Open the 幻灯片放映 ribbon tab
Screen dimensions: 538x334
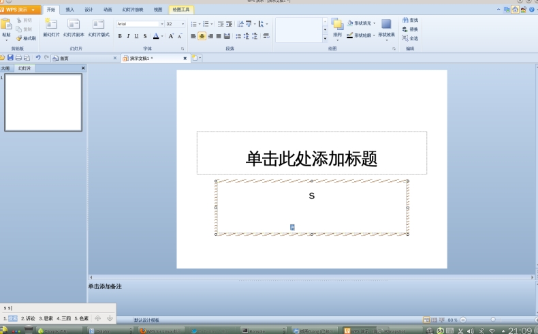(x=133, y=10)
